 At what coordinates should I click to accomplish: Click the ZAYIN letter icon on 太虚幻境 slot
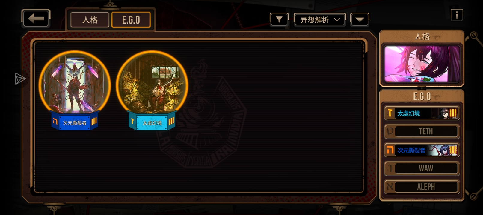[390, 113]
